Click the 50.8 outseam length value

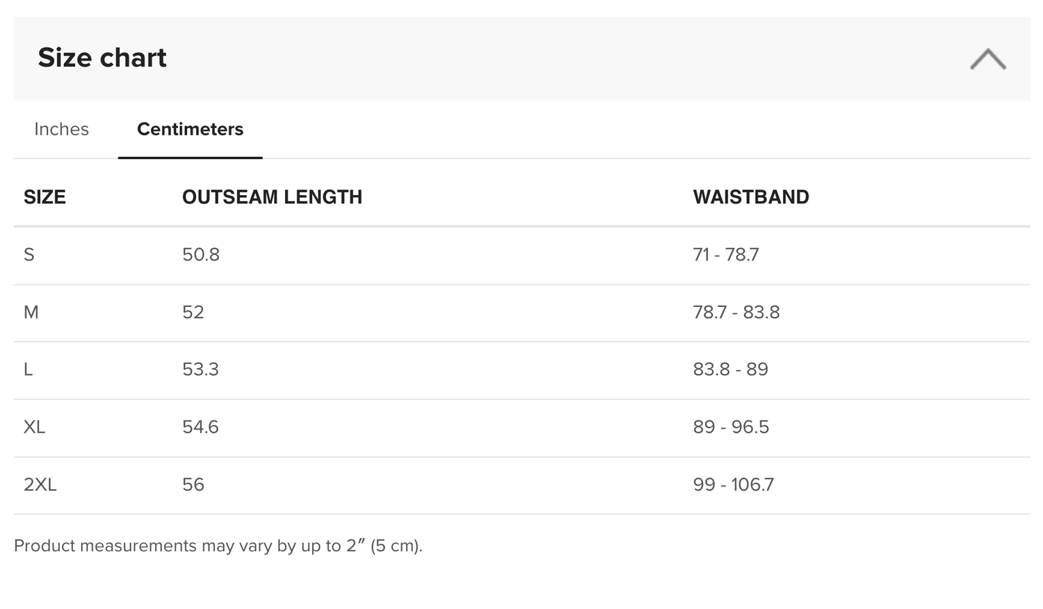coord(201,255)
